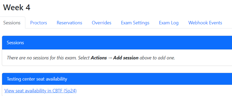The width and height of the screenshot is (232, 96).
Task: Open the Exam Settings tab
Action: tap(135, 23)
